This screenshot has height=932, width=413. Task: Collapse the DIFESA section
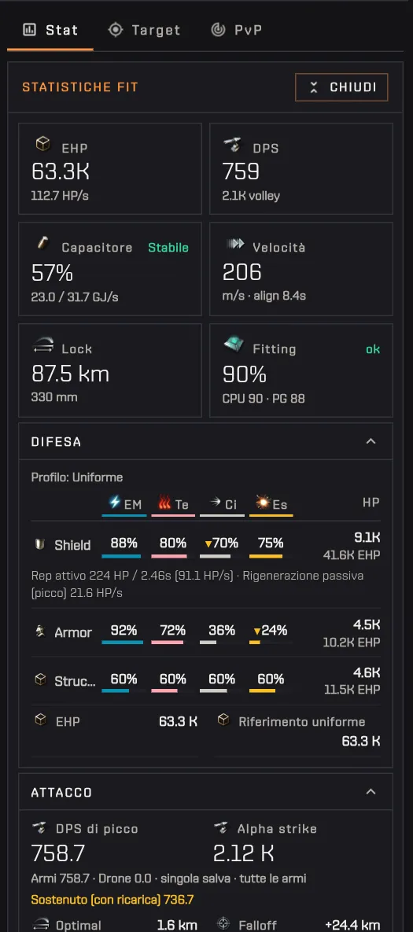coord(371,441)
